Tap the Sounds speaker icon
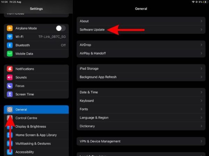 pyautogui.click(x=10, y=77)
